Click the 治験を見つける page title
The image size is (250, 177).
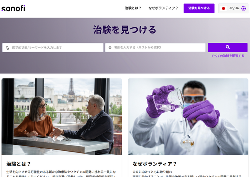pos(125,30)
